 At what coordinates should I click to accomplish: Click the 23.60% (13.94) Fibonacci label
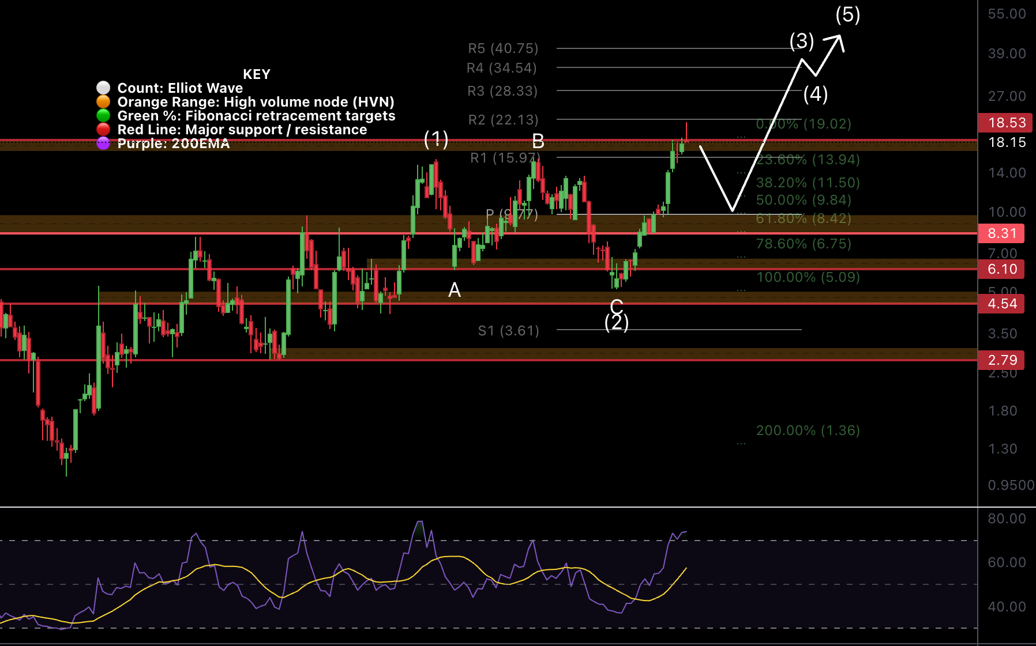[x=808, y=160]
